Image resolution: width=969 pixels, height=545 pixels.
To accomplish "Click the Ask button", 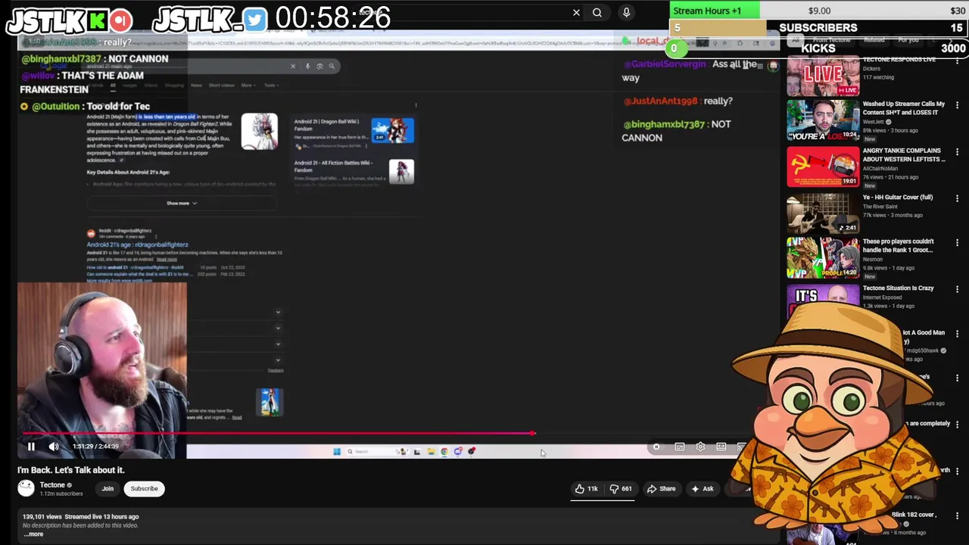I will tap(702, 489).
